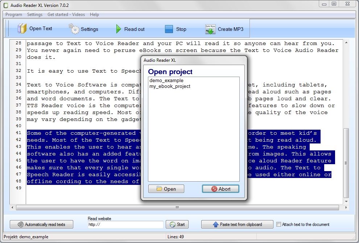The width and height of the screenshot is (359, 243).
Task: Click Start label for Read website
Action: tap(181, 224)
